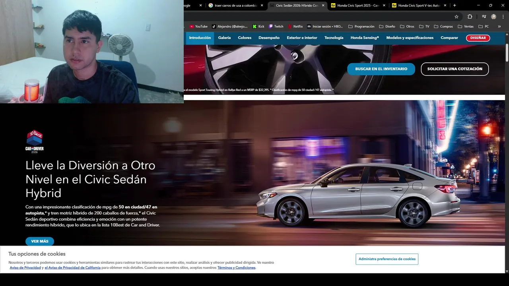Open the Compras bookmarks folder
The width and height of the screenshot is (509, 286).
(x=443, y=27)
